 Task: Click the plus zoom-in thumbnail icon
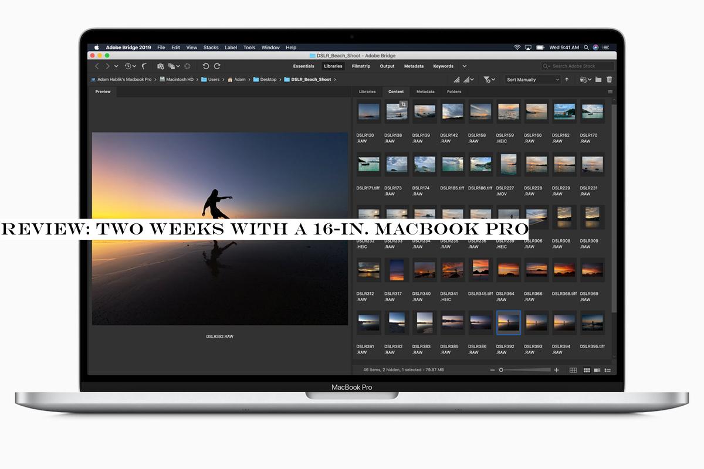(556, 370)
